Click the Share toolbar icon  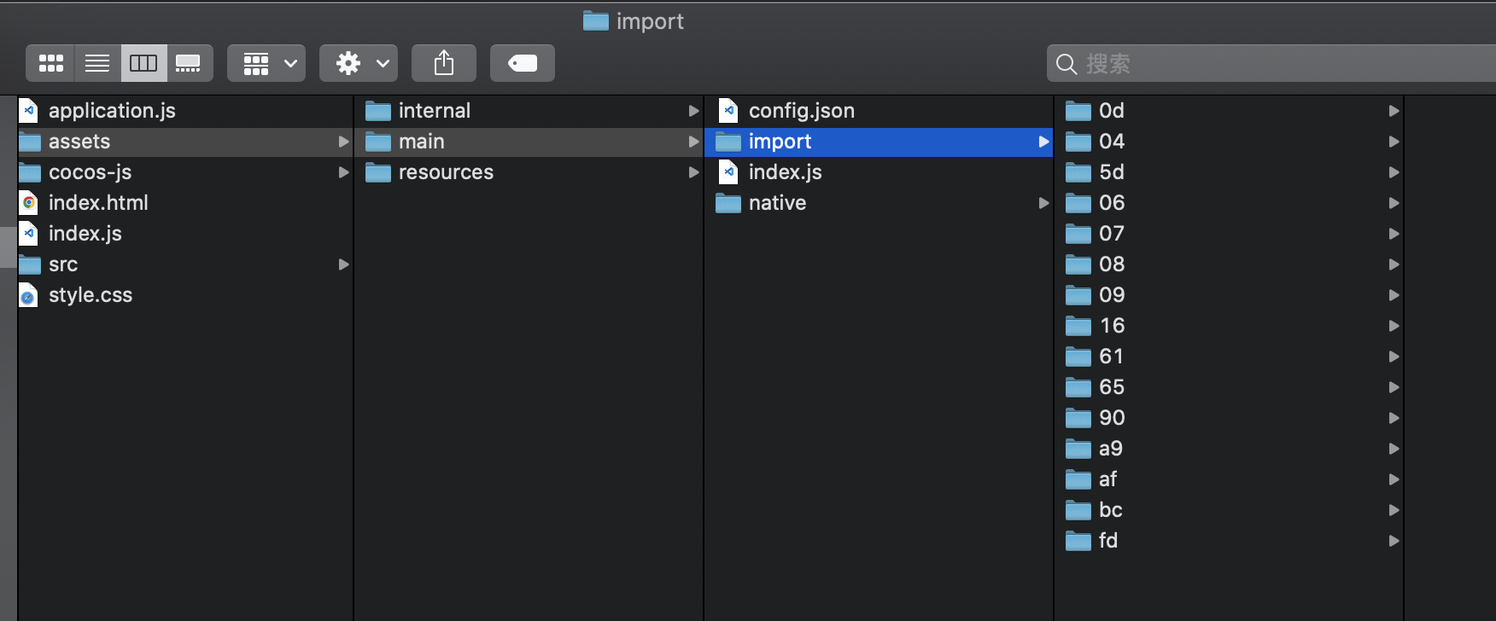coord(444,63)
